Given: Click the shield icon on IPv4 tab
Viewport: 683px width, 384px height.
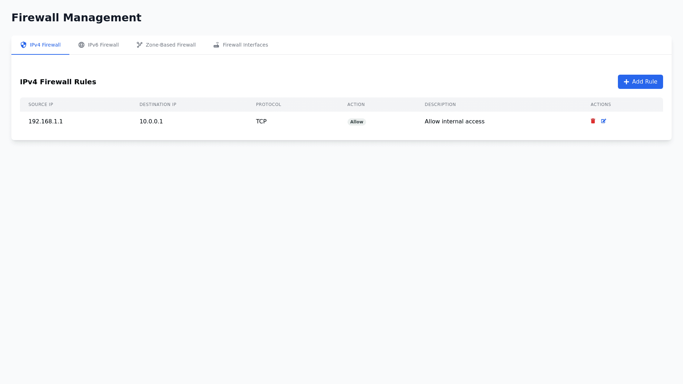Looking at the screenshot, I should (23, 45).
